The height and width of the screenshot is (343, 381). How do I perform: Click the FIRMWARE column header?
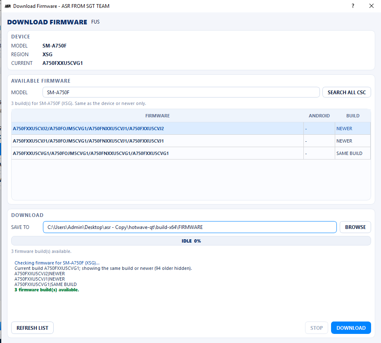[x=157, y=116]
